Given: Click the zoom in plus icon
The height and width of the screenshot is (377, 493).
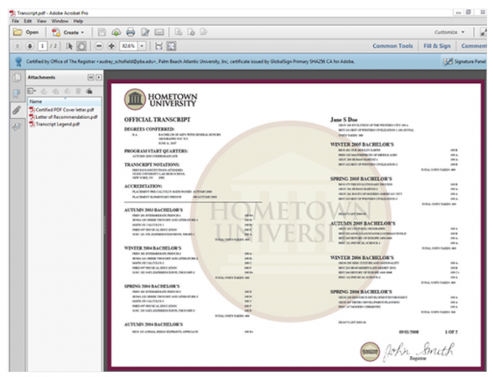Looking at the screenshot, I should [x=112, y=46].
